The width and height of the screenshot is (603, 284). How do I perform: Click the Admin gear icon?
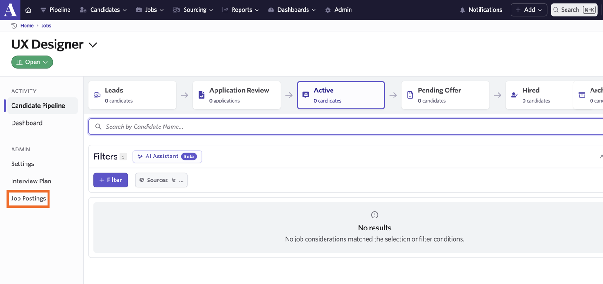click(328, 10)
